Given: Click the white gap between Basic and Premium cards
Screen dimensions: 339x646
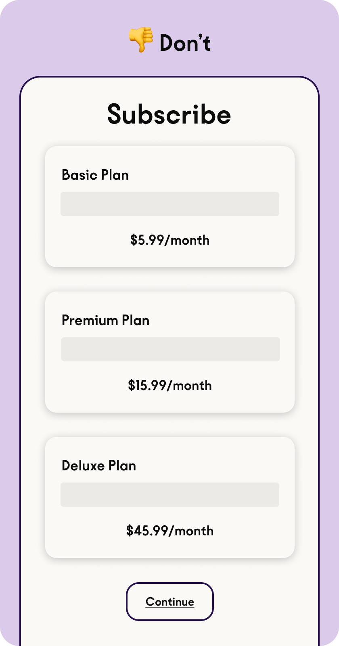Looking at the screenshot, I should [x=170, y=279].
